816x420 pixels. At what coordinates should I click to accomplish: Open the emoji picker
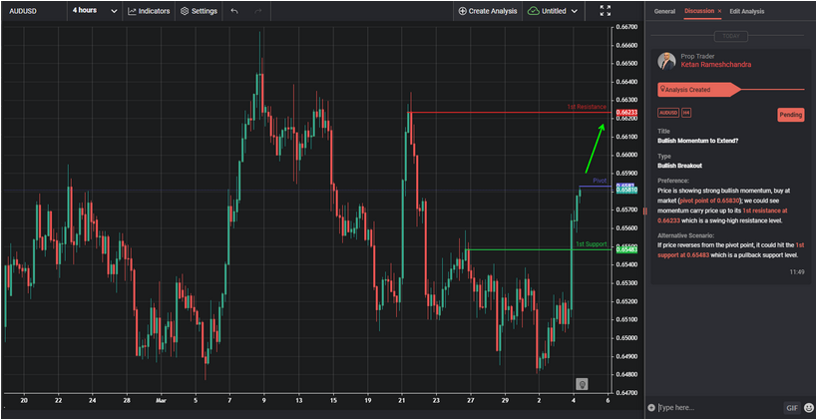pyautogui.click(x=809, y=407)
